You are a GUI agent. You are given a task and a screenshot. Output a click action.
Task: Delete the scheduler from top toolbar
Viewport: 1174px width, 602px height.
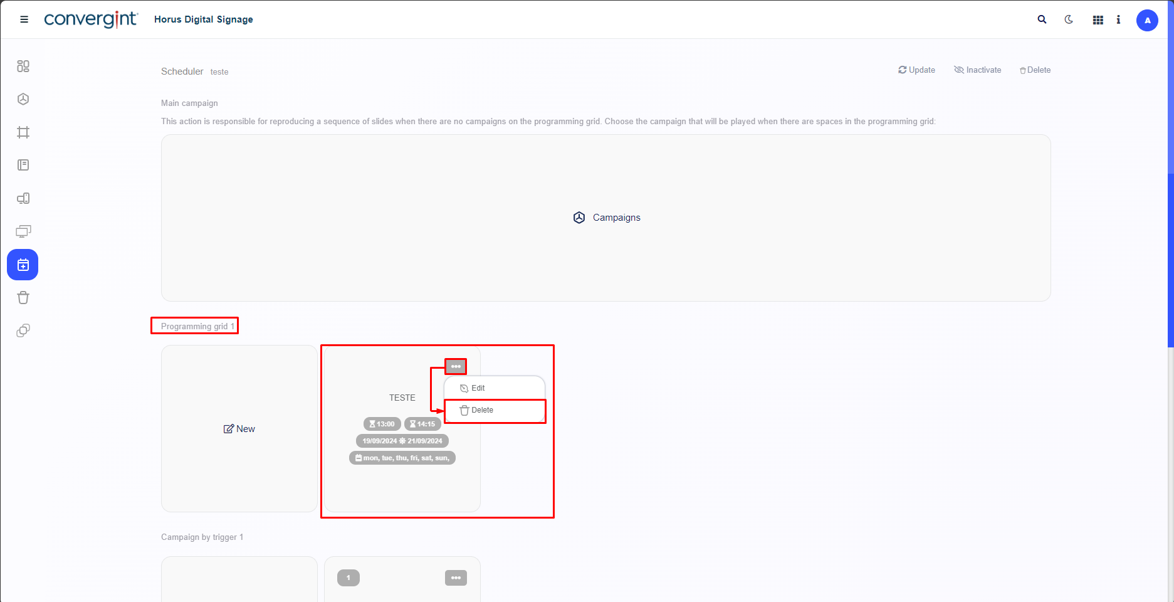coord(1035,70)
